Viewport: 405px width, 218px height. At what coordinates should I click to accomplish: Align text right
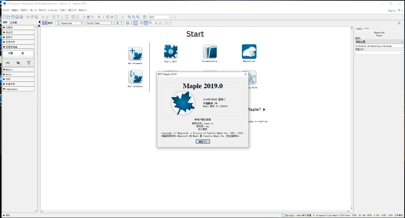[x=150, y=23]
